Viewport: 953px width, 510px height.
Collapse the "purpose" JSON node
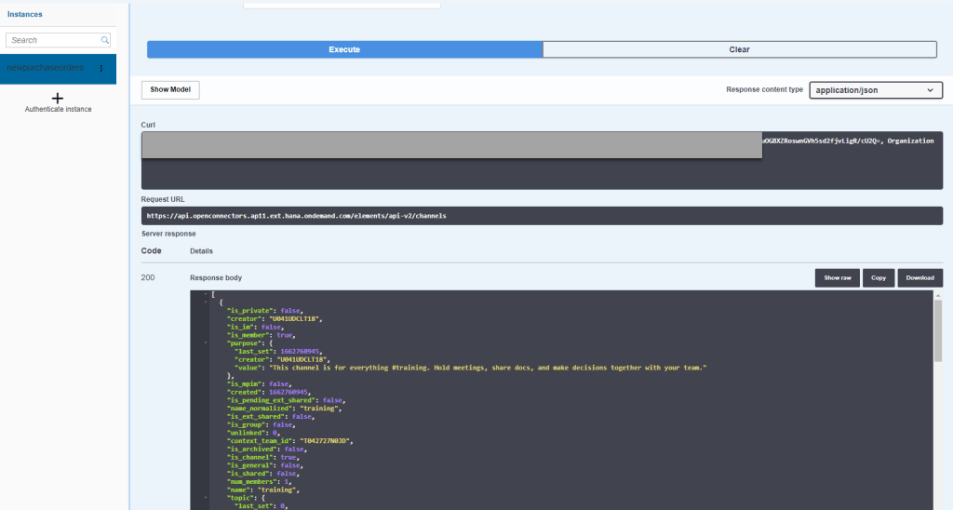tap(205, 342)
